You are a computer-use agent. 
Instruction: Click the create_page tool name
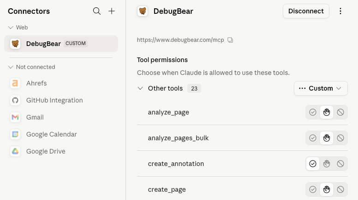click(x=167, y=189)
